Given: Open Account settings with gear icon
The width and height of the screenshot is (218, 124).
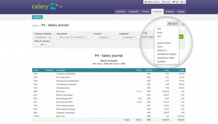Looking at the screenshot, I should pos(166,2).
